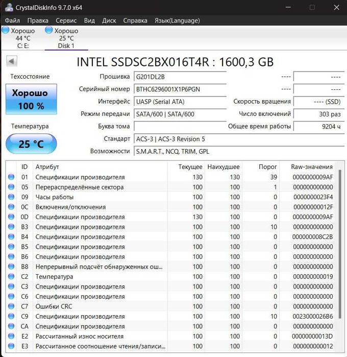Screen dimensions: 347x357
Task: Click status dot for attribute B4
Action: pos(11,236)
